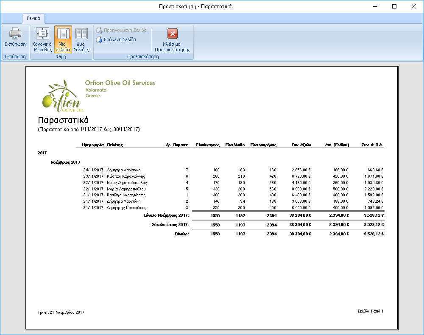Screen dimensions: 424x335
Task: Click the large Παραστατικά report heading
Action: [x=63, y=120]
